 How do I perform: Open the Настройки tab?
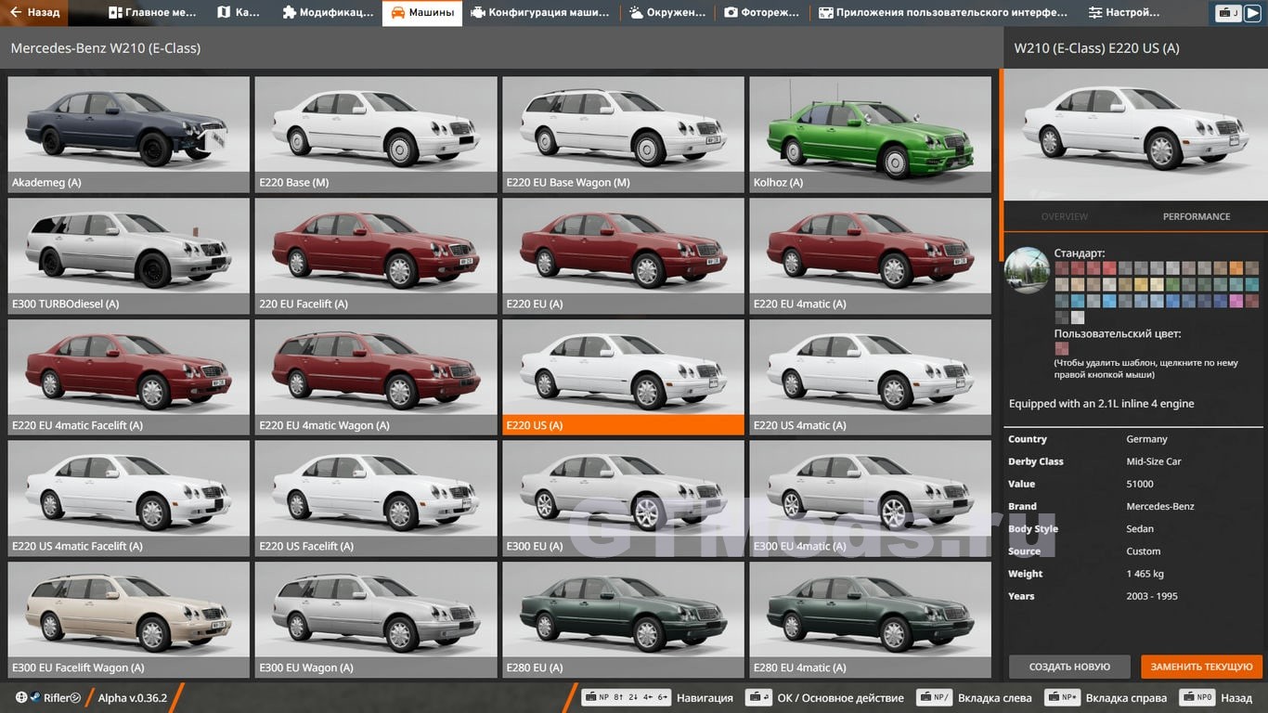point(1124,12)
